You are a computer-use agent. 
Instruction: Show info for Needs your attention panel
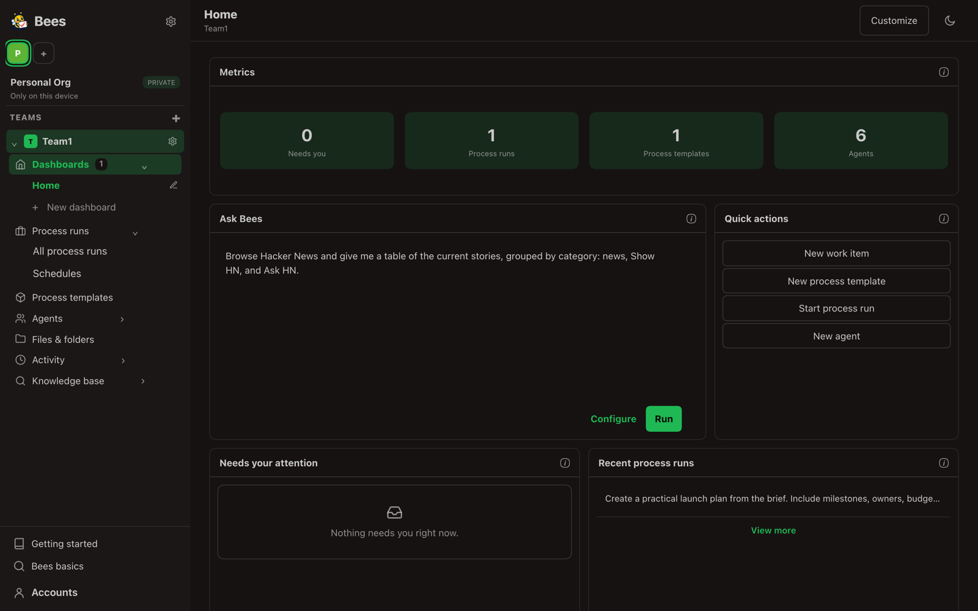coord(565,463)
